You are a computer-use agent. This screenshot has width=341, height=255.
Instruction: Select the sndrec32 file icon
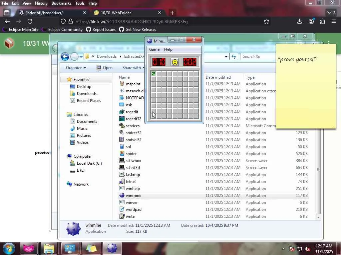coord(122,132)
